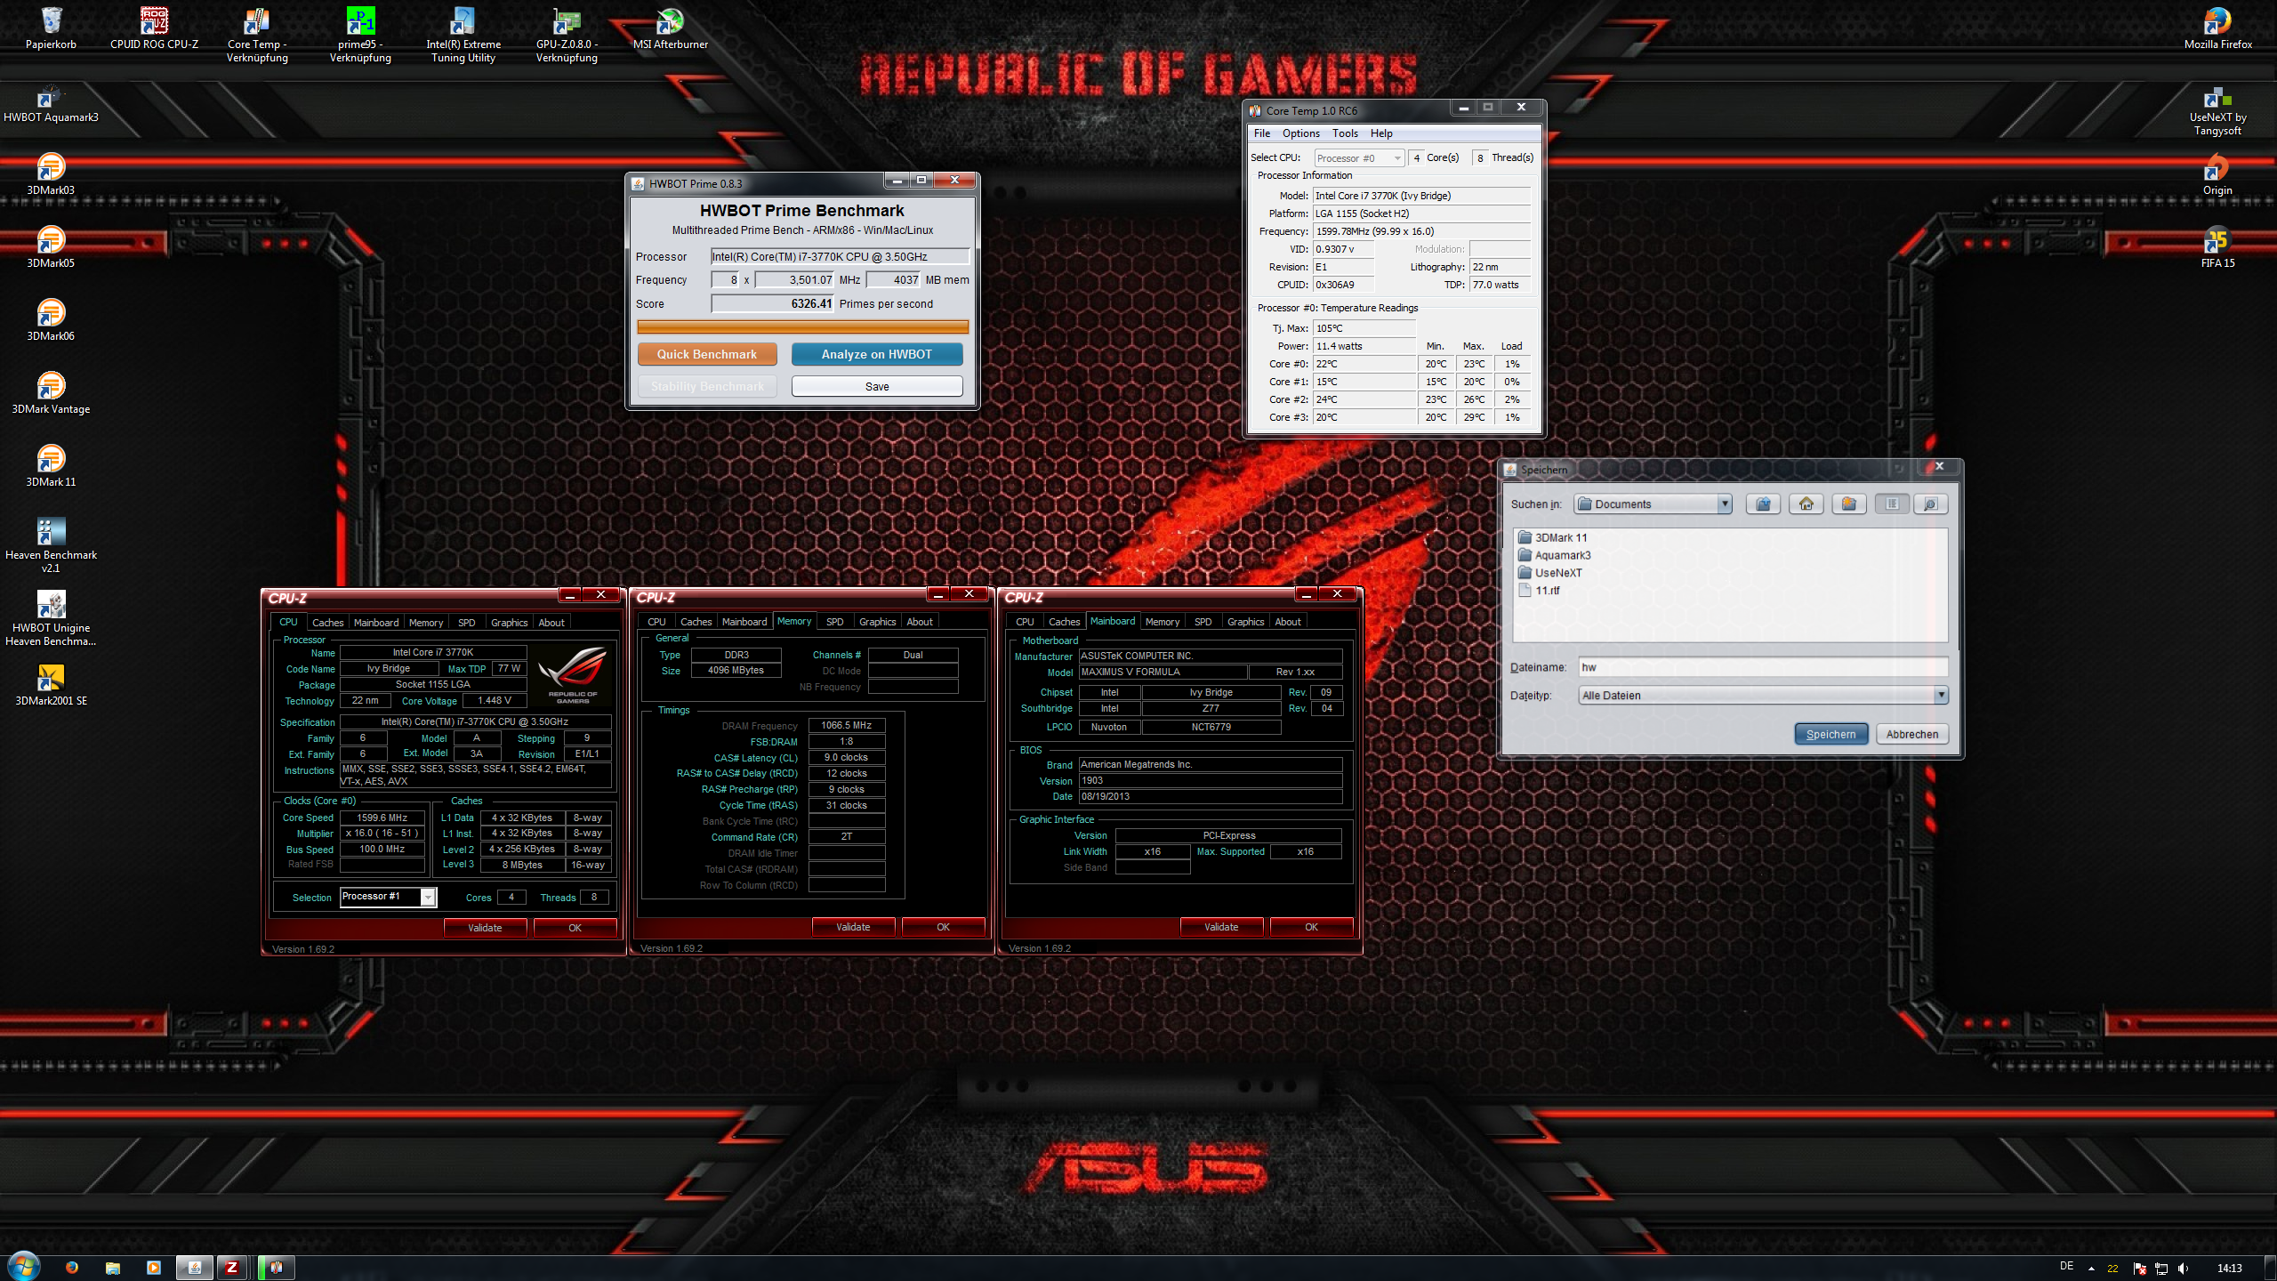The height and width of the screenshot is (1281, 2277).
Task: Open the 3DMark Vantage shortcut
Action: 51,392
